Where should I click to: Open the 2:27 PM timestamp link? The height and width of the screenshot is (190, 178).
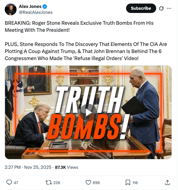[x=13, y=167]
